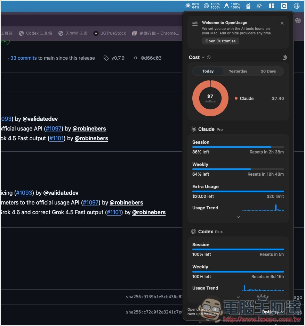Image resolution: width=305 pixels, height=326 pixels.
Task: Click the globe icon of Codex 工具箱 bookmark
Action: click(x=21, y=33)
